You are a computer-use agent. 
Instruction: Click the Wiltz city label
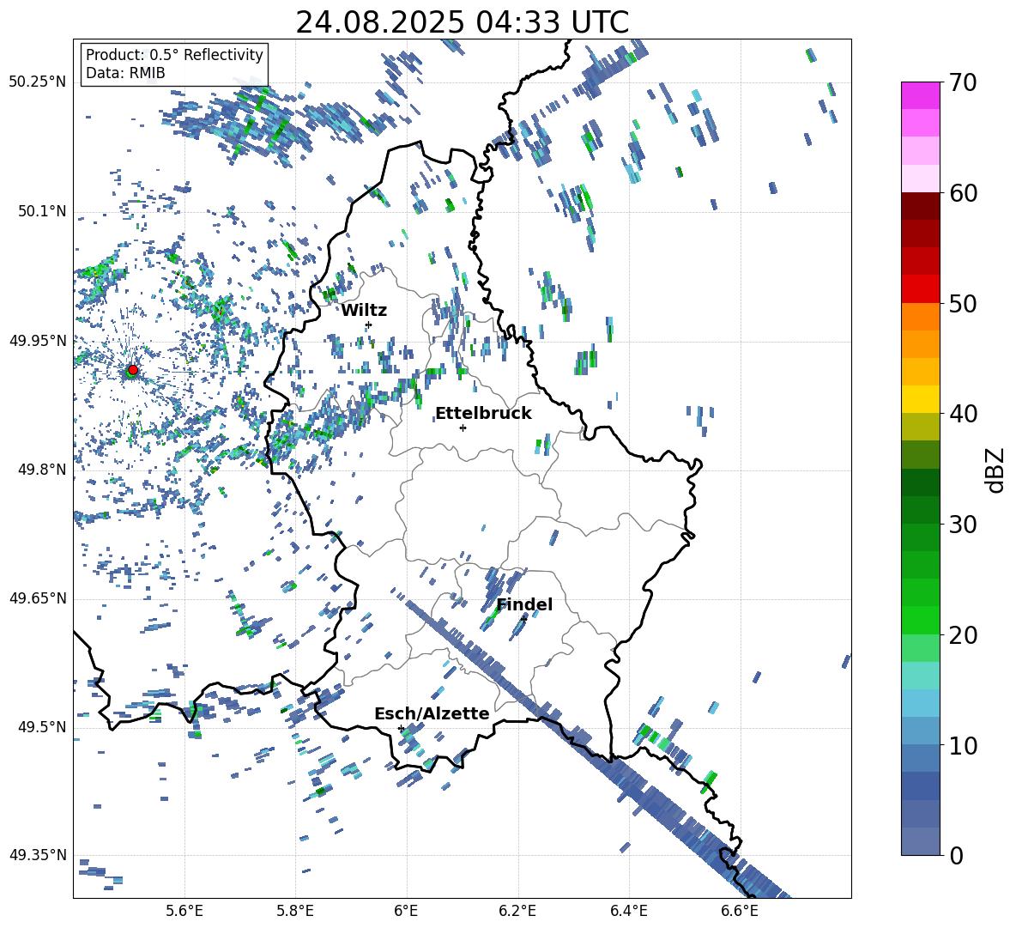point(364,311)
